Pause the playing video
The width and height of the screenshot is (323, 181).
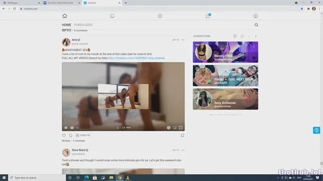click(x=66, y=128)
